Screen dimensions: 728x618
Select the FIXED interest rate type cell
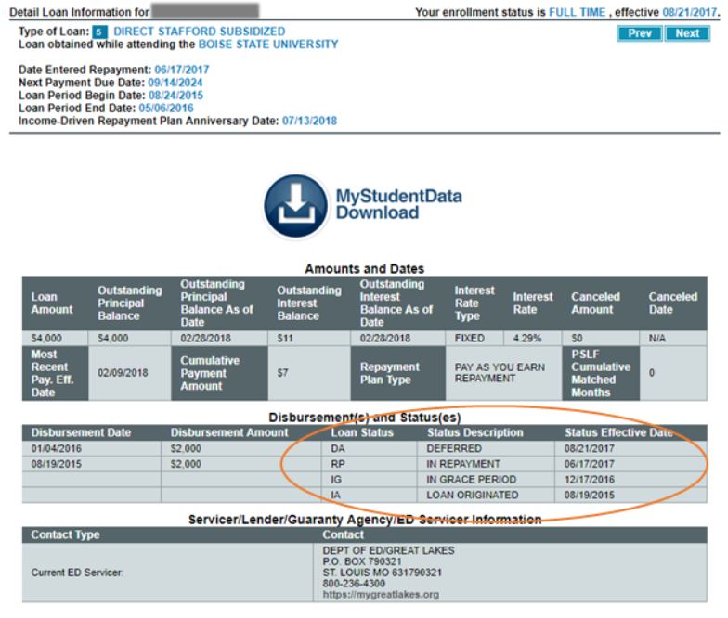pos(474,338)
